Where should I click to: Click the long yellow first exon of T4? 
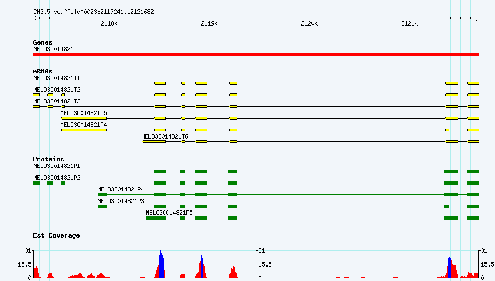coord(83,130)
